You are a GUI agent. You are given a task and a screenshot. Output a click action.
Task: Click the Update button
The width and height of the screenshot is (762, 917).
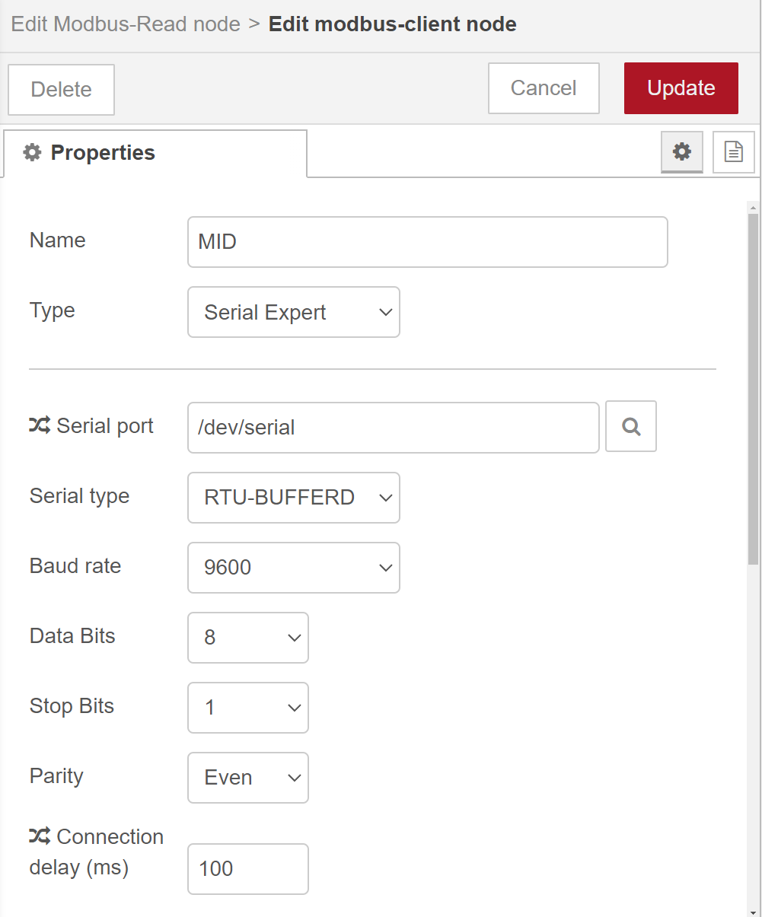[x=681, y=88]
